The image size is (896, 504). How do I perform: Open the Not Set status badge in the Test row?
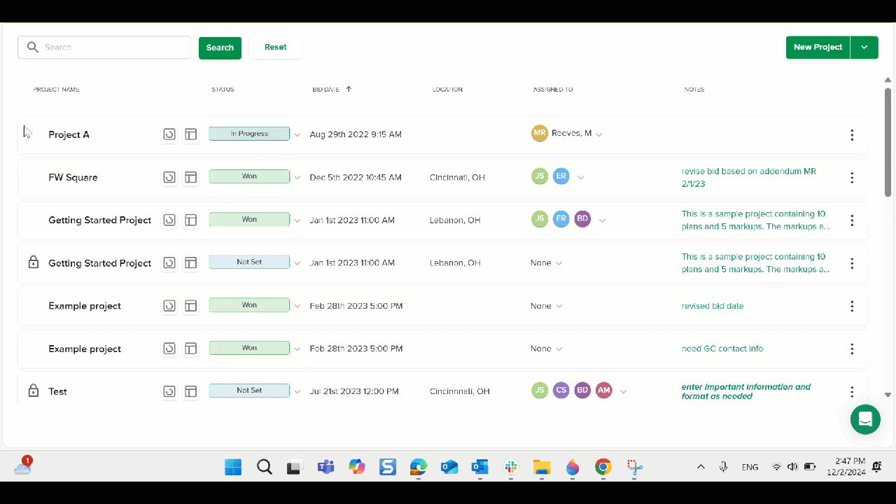pyautogui.click(x=249, y=391)
